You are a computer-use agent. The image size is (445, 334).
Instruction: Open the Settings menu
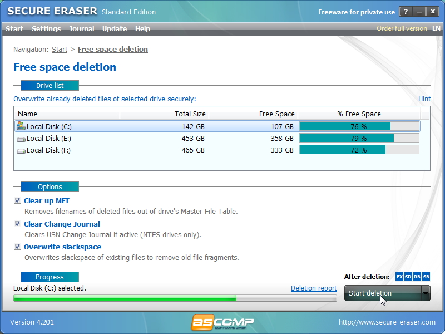click(x=46, y=29)
